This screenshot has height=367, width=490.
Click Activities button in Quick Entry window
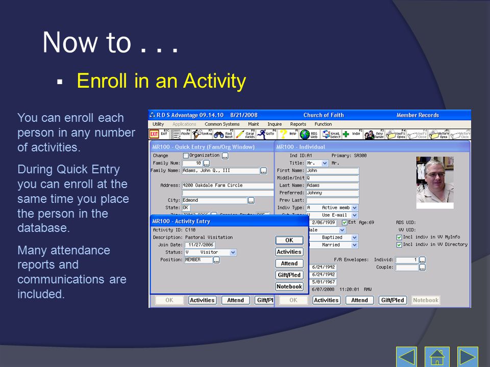point(202,300)
